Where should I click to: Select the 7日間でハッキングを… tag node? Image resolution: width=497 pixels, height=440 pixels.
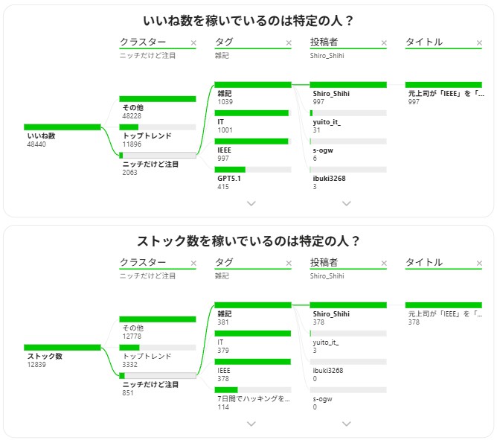coord(252,398)
